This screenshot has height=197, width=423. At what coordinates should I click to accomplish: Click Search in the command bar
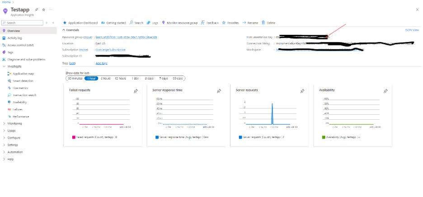tap(136, 23)
